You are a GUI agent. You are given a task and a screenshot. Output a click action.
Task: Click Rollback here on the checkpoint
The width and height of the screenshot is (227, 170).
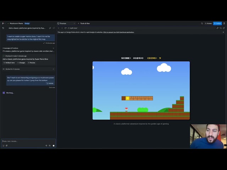click(9, 63)
